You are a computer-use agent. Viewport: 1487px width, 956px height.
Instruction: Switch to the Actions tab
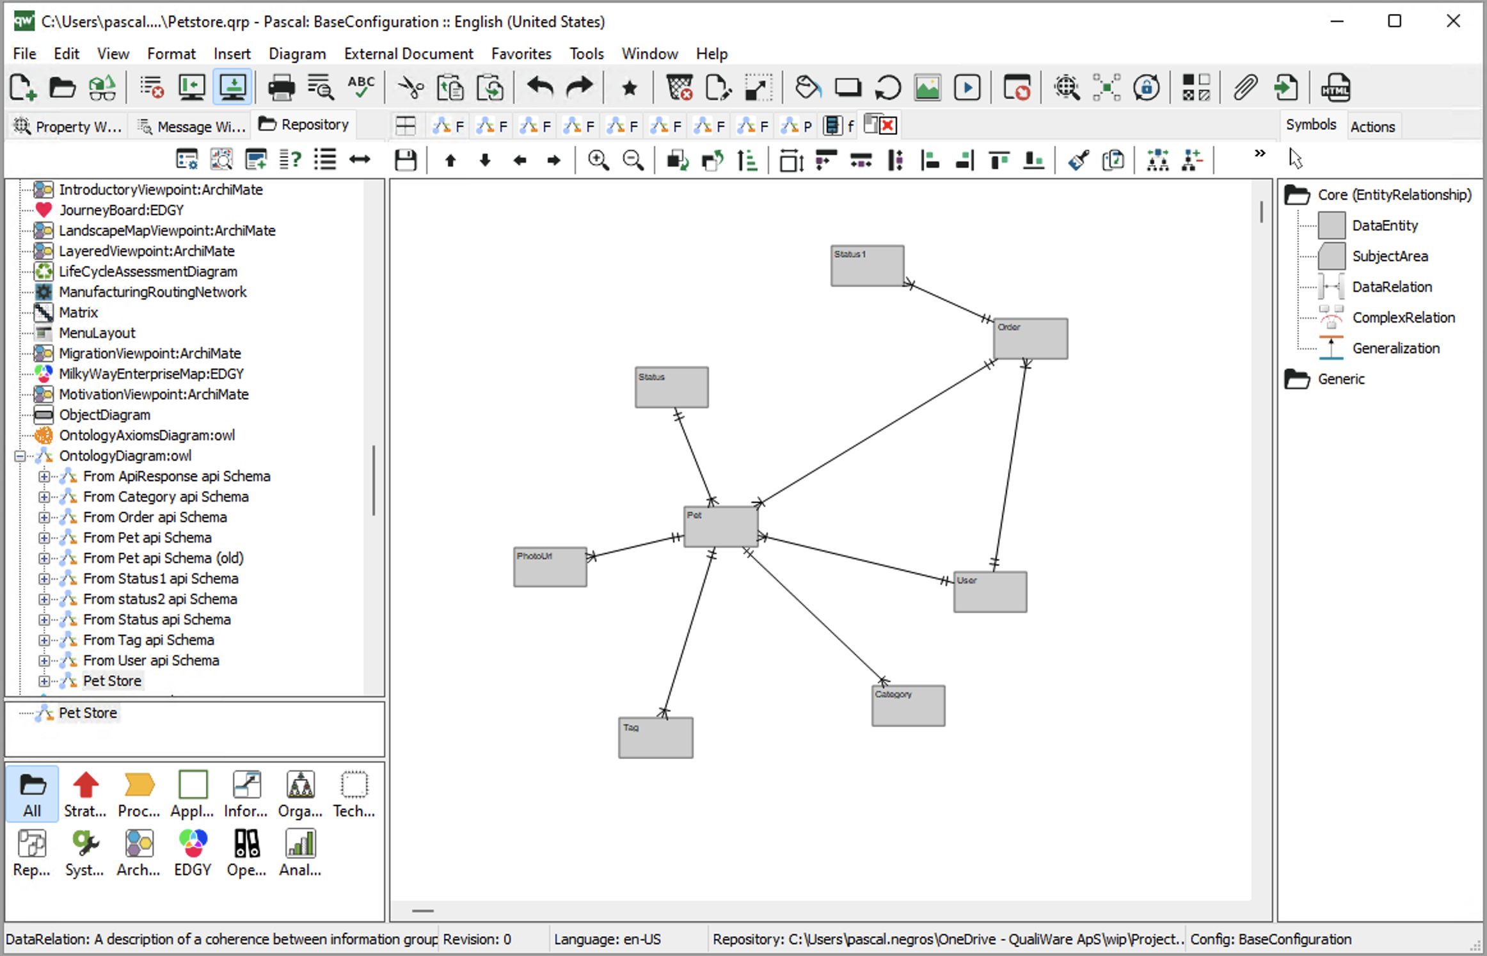(x=1372, y=126)
